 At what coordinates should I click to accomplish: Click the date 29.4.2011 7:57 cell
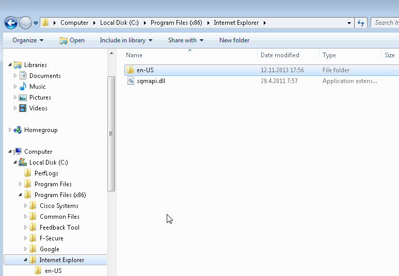(279, 81)
